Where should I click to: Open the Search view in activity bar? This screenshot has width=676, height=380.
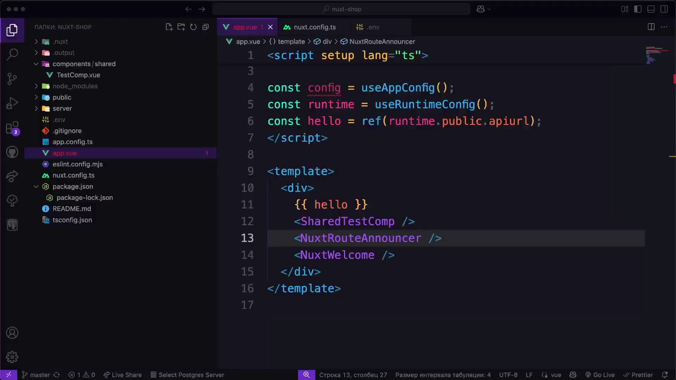[x=12, y=54]
